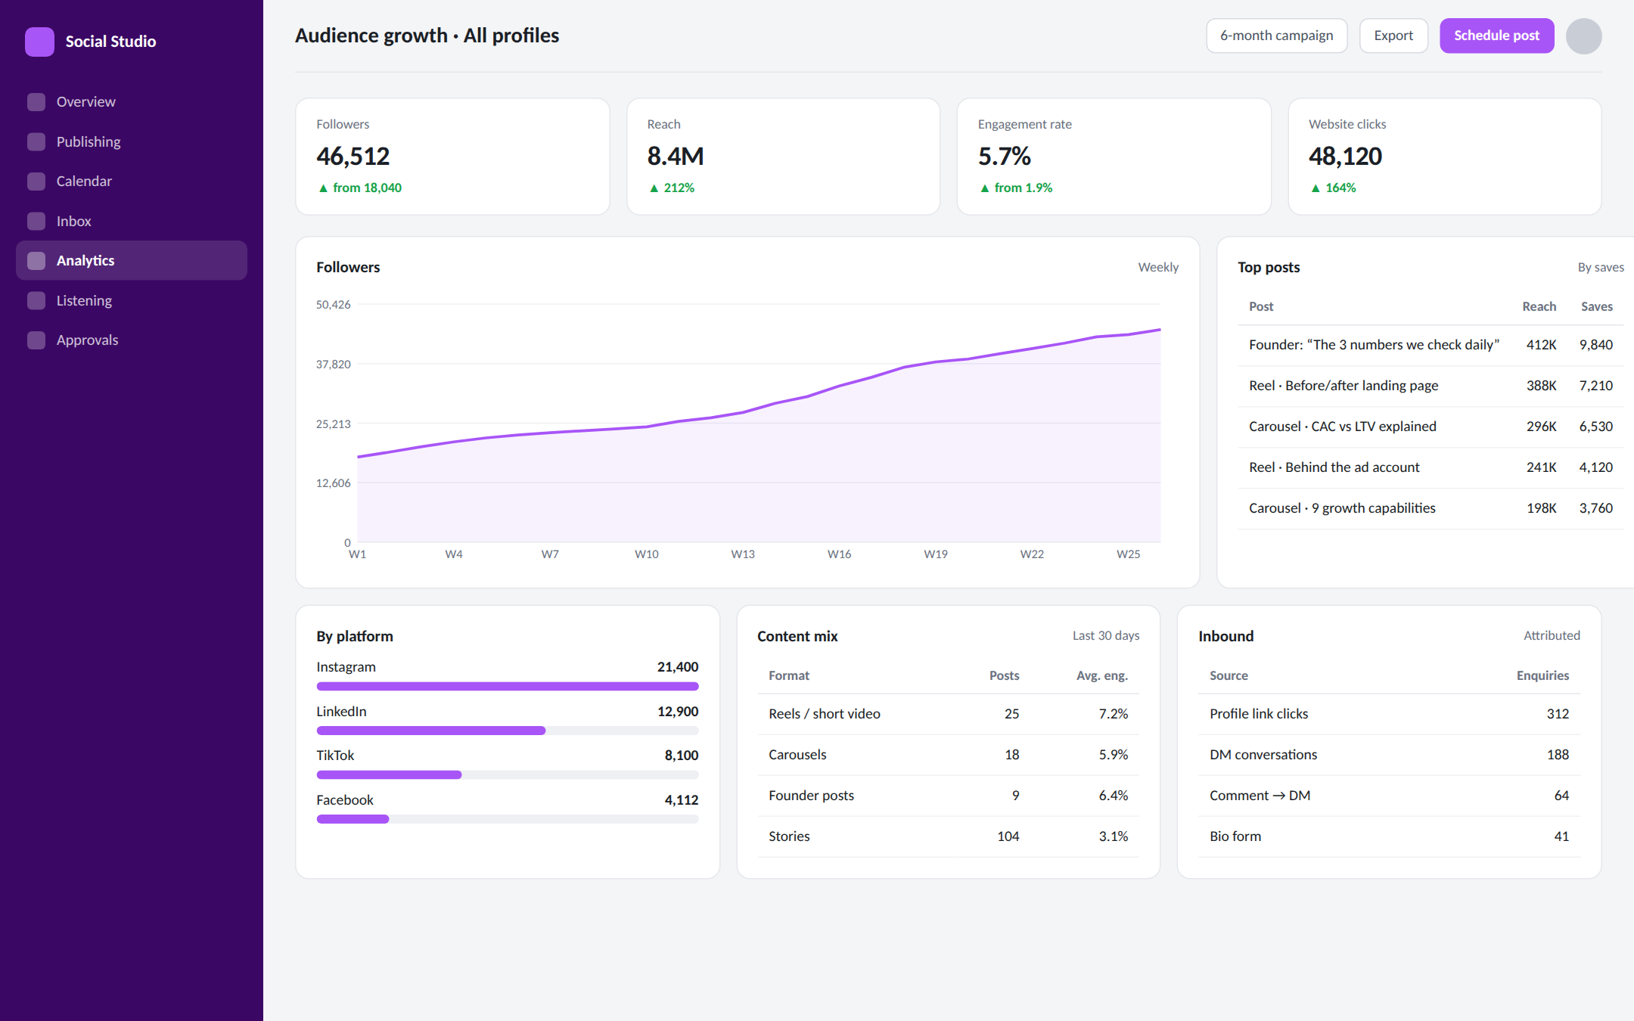
Task: Click the Source column header
Action: coord(1229,675)
